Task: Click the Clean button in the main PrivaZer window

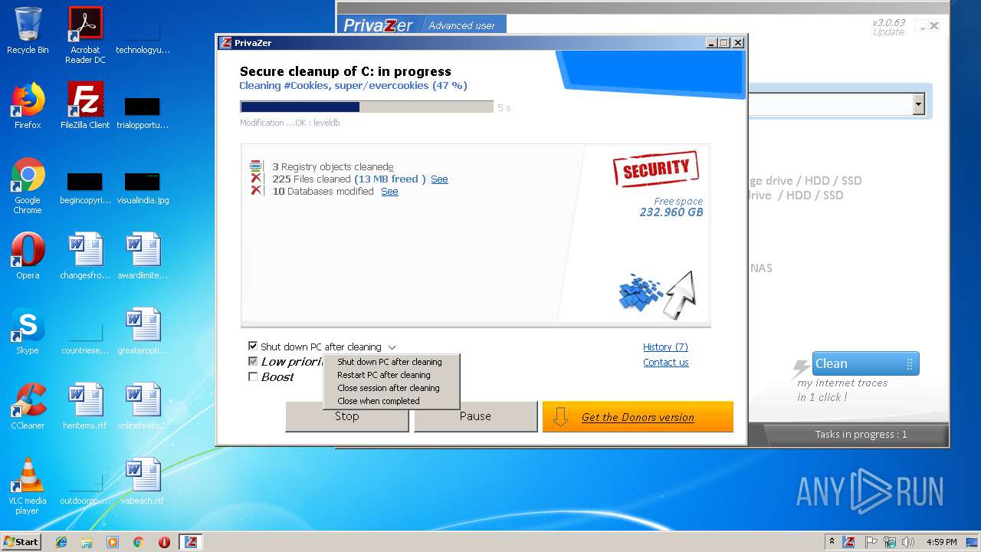Action: (865, 363)
